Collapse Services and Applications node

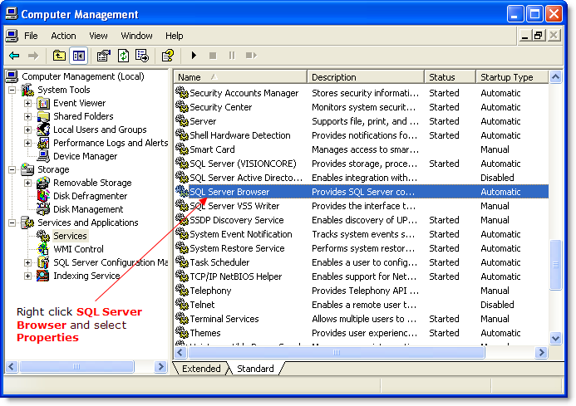pyautogui.click(x=12, y=223)
